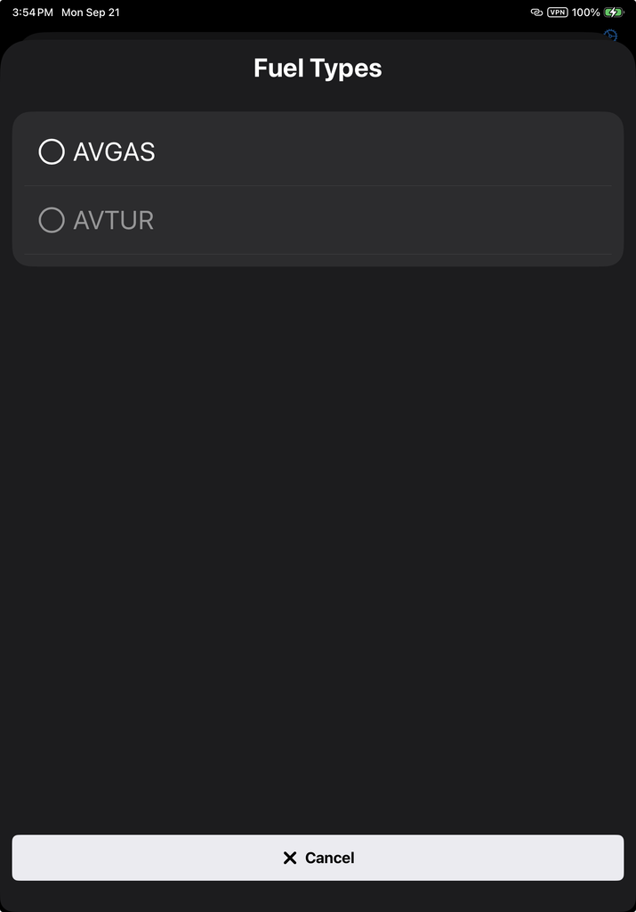The image size is (636, 912).
Task: Tap the AVGAS fuel type label
Action: (114, 152)
